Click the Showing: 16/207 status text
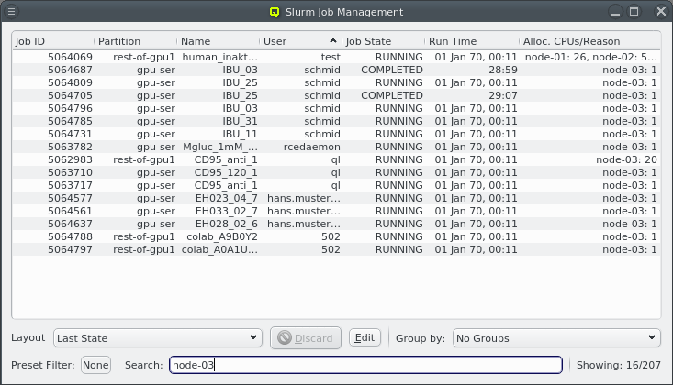Image resolution: width=673 pixels, height=385 pixels. 619,365
